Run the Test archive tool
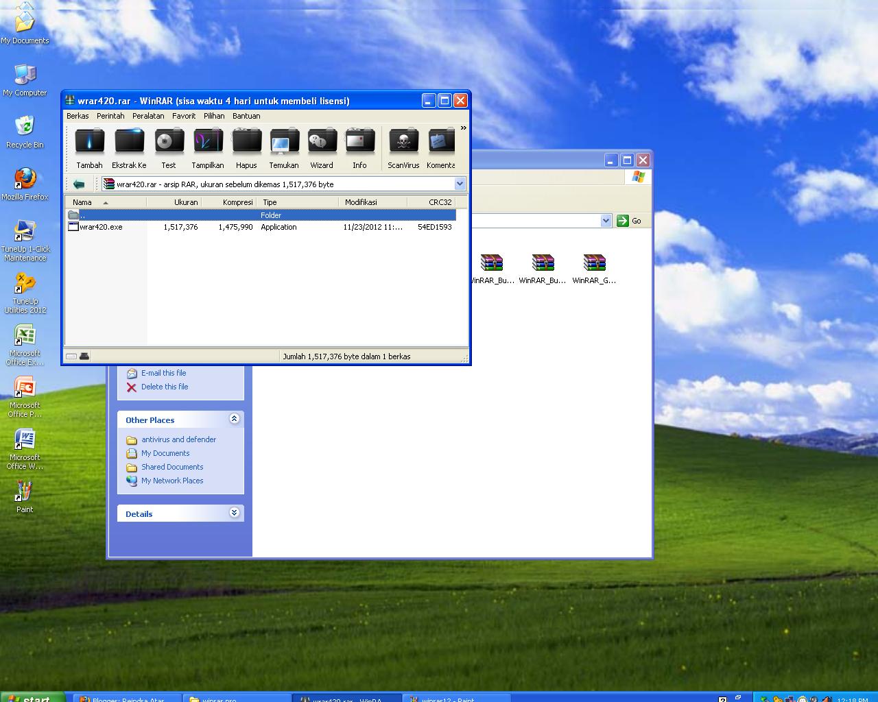Image resolution: width=878 pixels, height=702 pixels. click(x=169, y=148)
